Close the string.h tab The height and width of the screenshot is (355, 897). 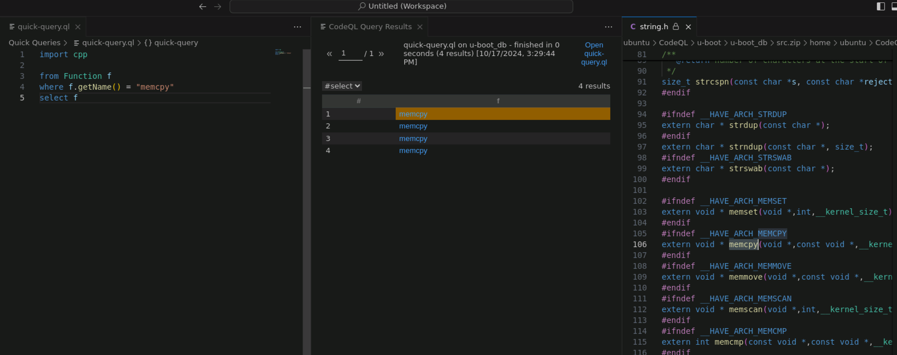688,27
